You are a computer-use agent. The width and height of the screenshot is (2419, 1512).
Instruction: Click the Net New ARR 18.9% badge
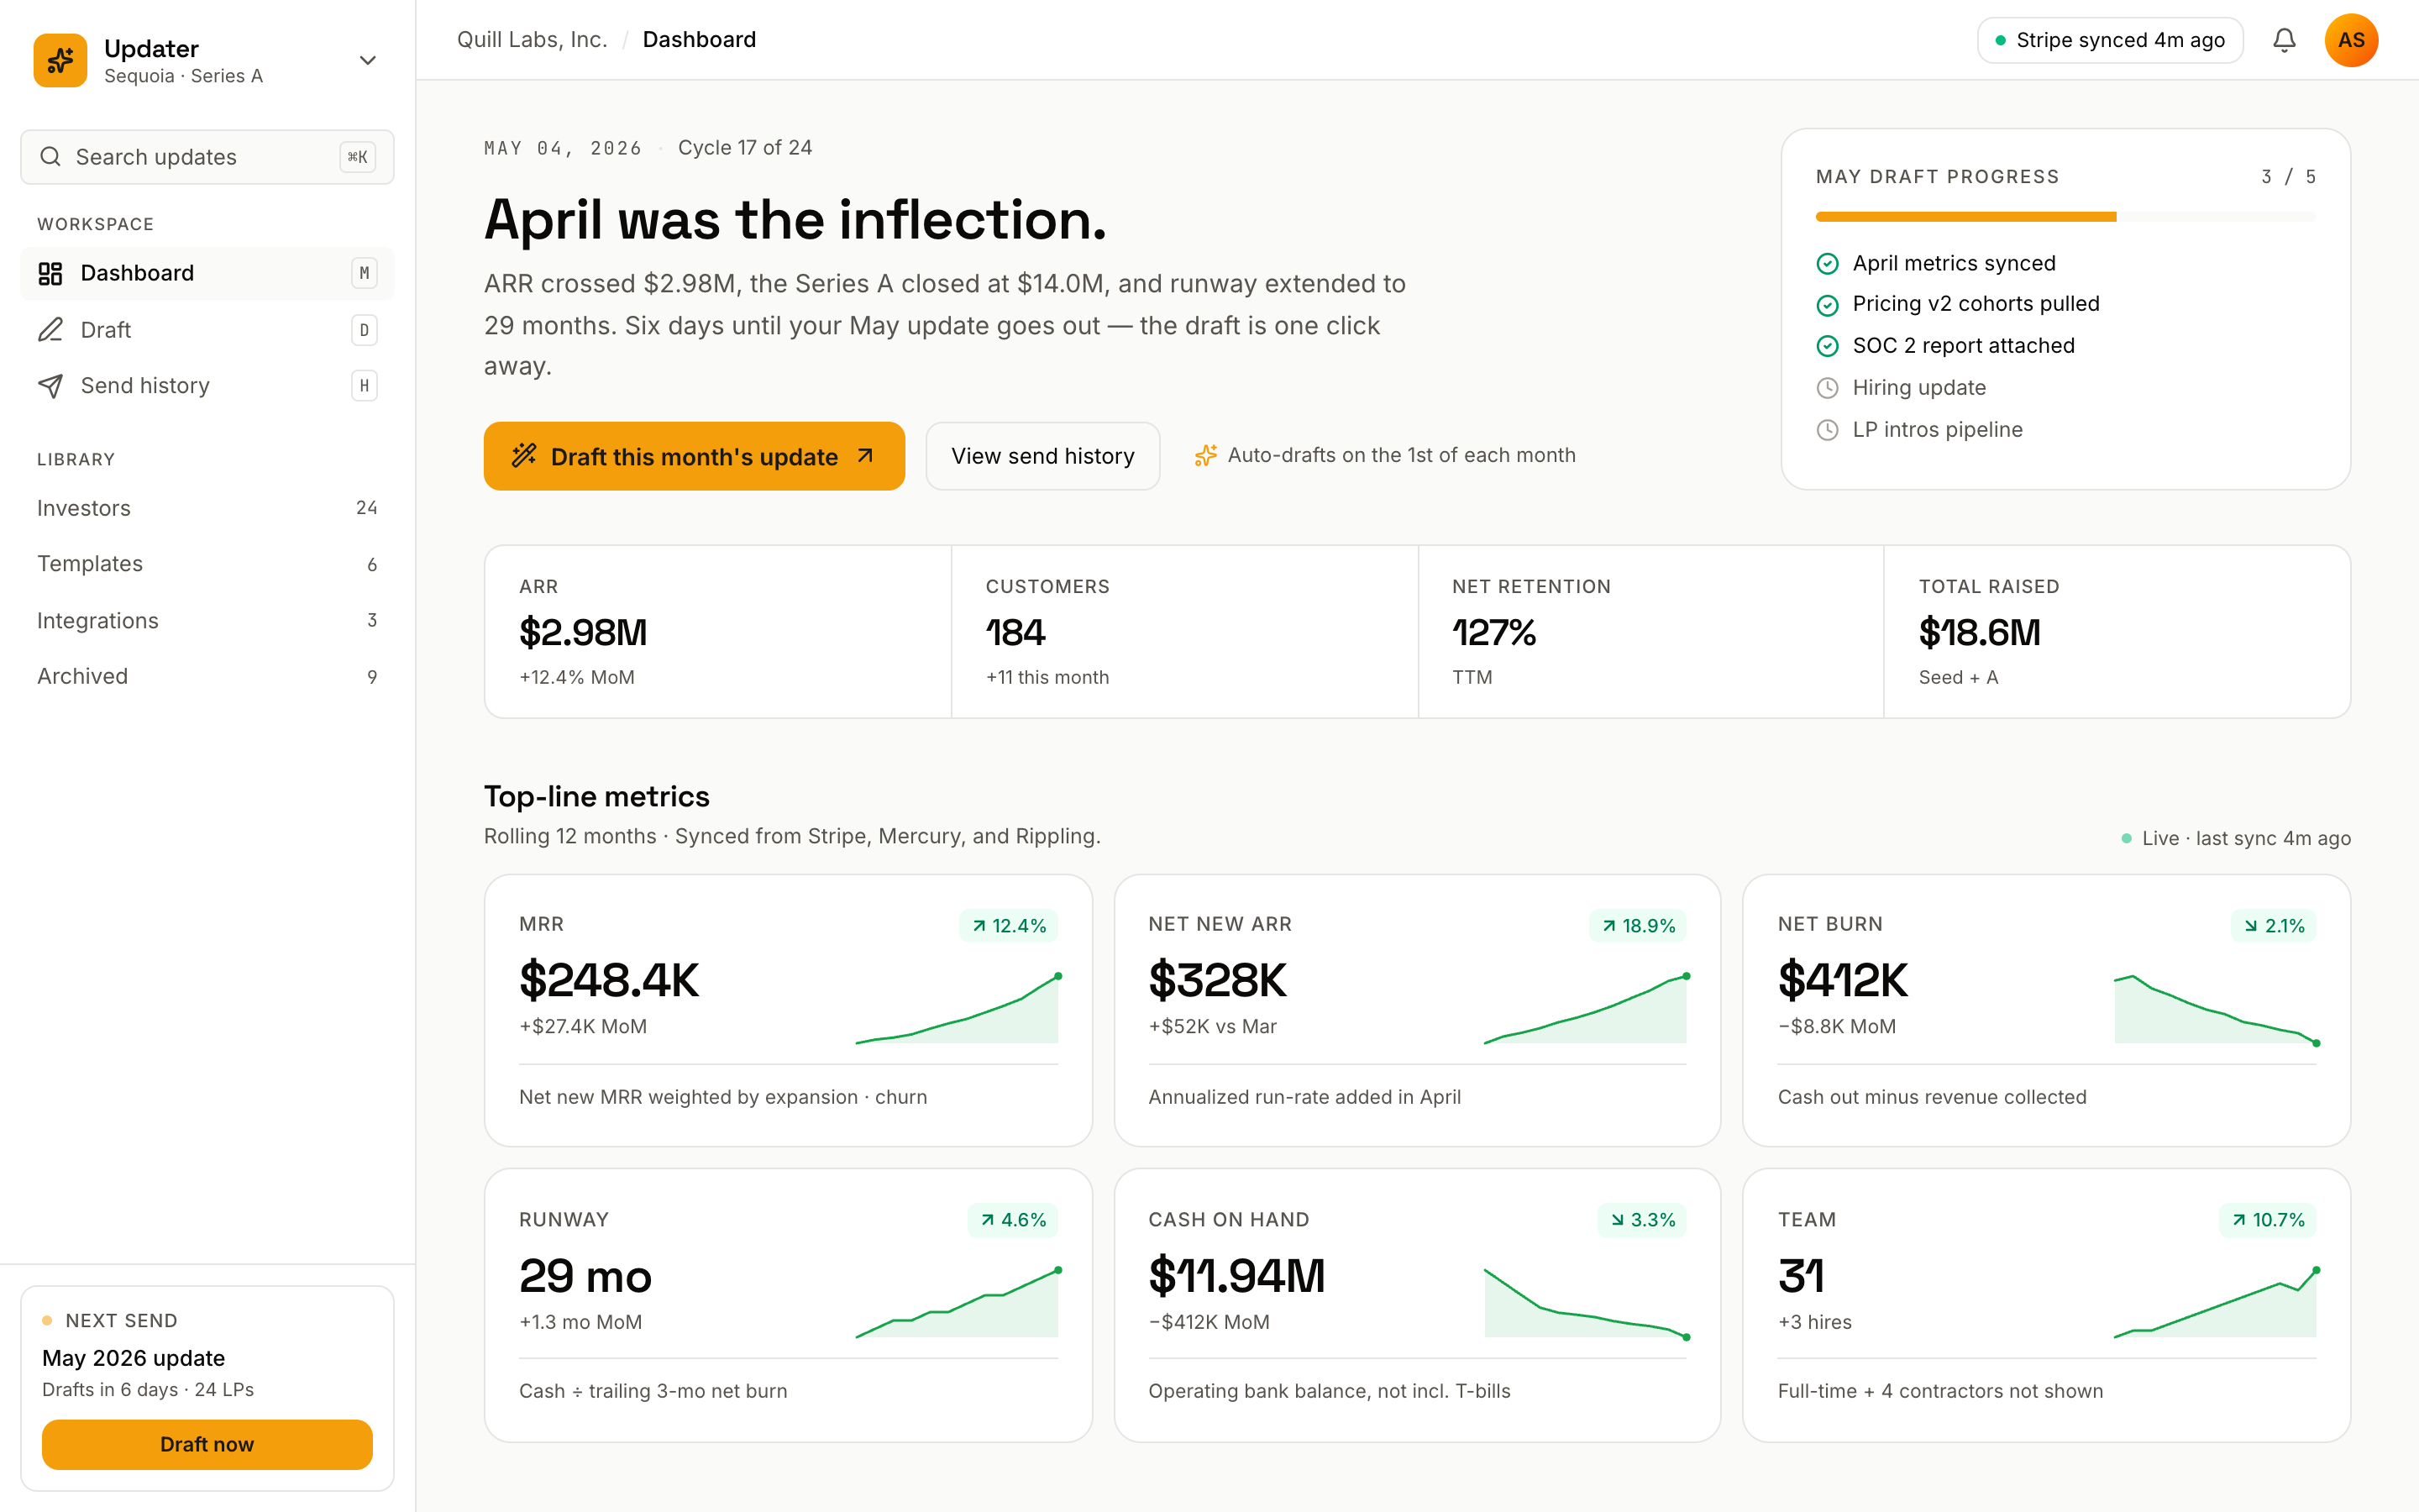pyautogui.click(x=1639, y=926)
